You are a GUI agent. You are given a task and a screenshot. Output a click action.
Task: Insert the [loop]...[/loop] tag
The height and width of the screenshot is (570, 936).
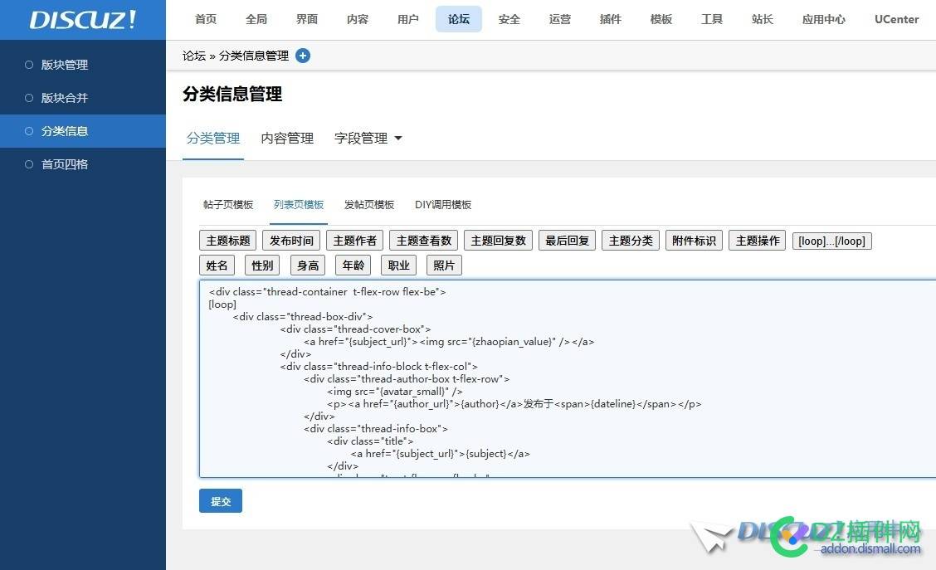point(831,240)
